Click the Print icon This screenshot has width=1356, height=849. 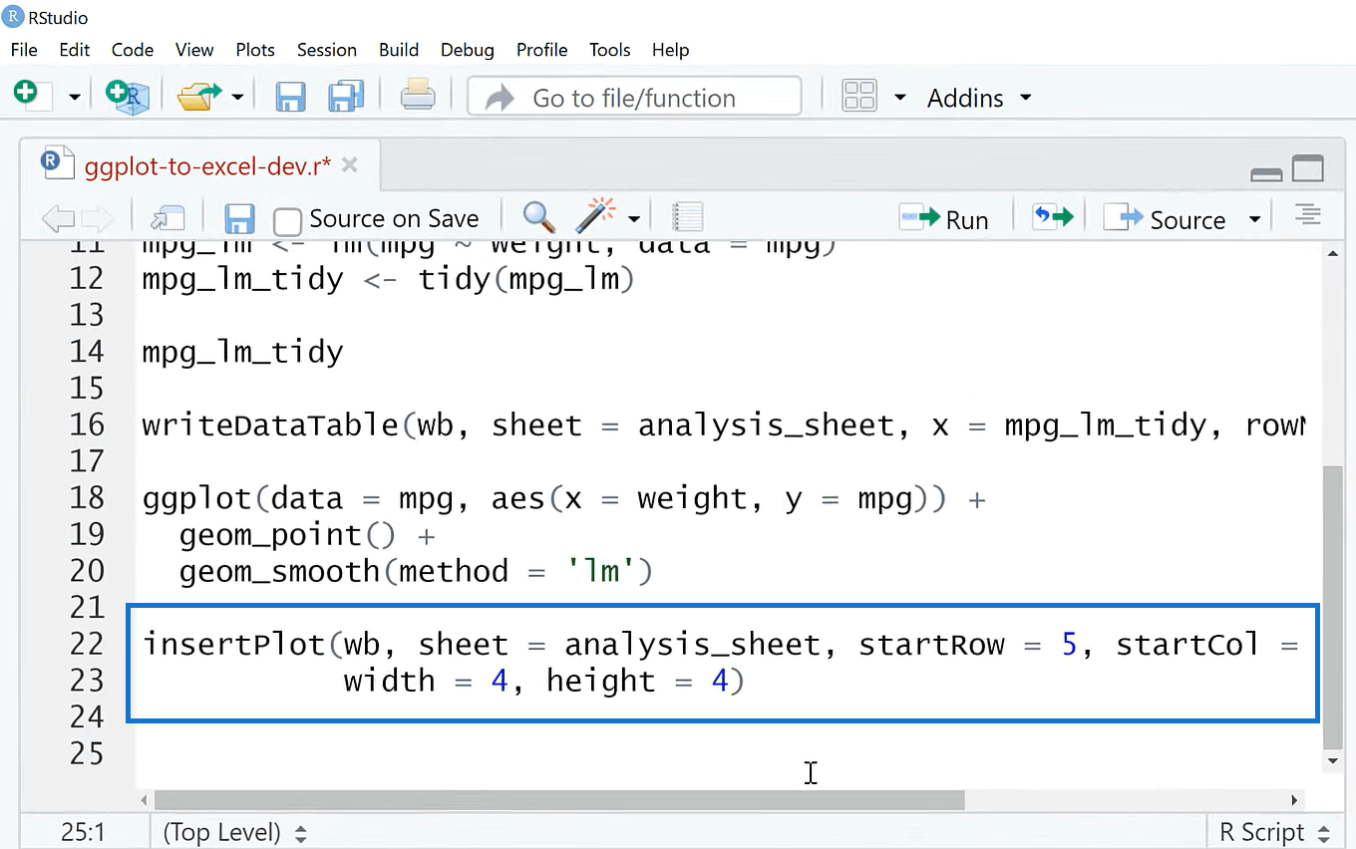point(418,96)
